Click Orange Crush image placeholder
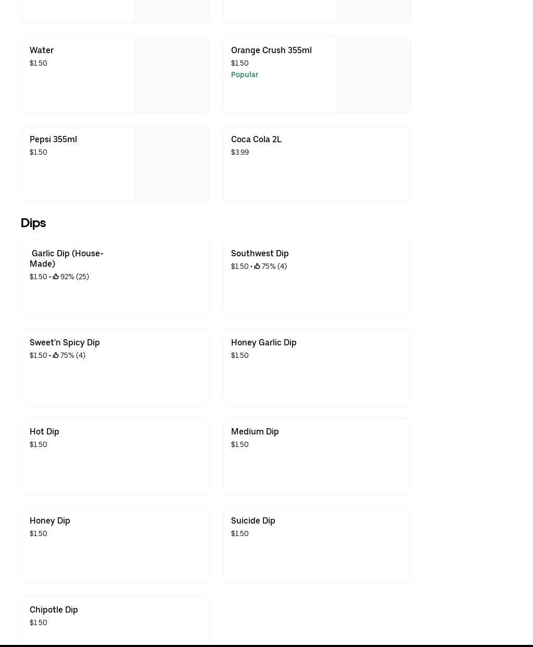This screenshot has width=533, height=647. pyautogui.click(x=373, y=74)
